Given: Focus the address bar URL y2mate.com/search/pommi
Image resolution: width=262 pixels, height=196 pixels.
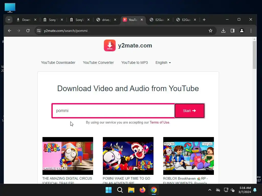Looking at the screenshot, I should tap(66, 31).
